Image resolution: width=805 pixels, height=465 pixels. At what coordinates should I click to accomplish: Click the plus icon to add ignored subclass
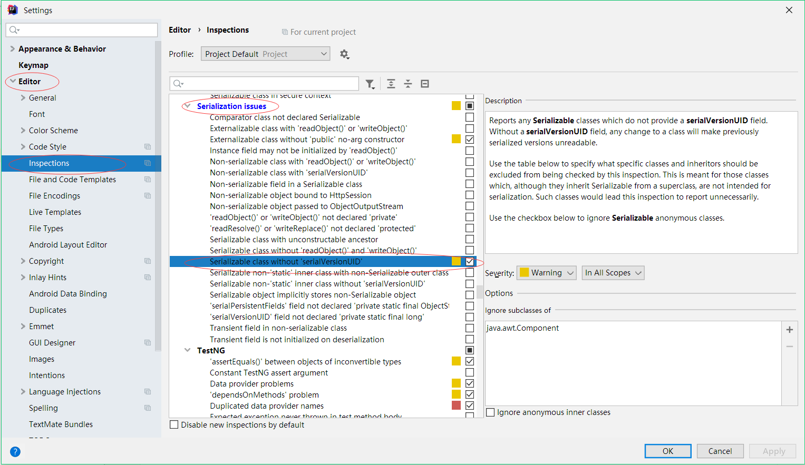pyautogui.click(x=790, y=330)
